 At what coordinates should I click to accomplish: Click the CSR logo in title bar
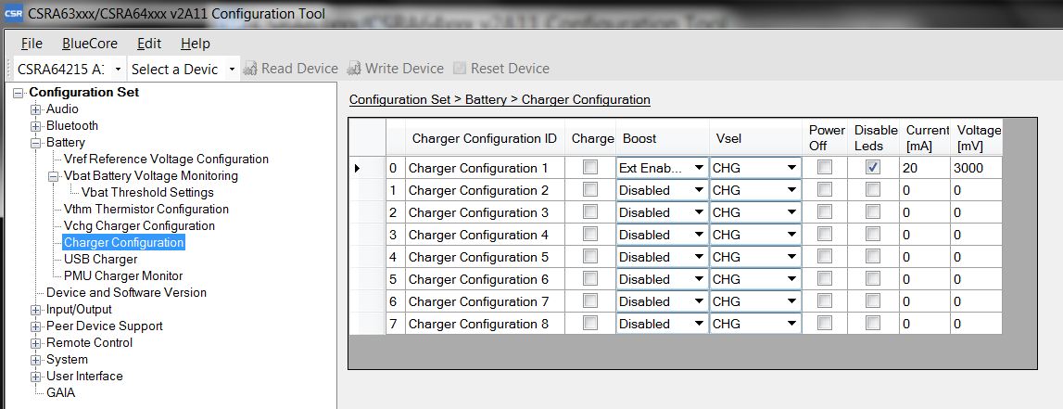pos(14,14)
